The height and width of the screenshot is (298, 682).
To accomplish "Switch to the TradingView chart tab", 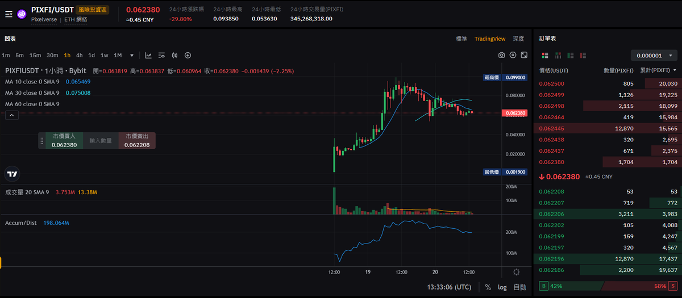I will pos(490,39).
